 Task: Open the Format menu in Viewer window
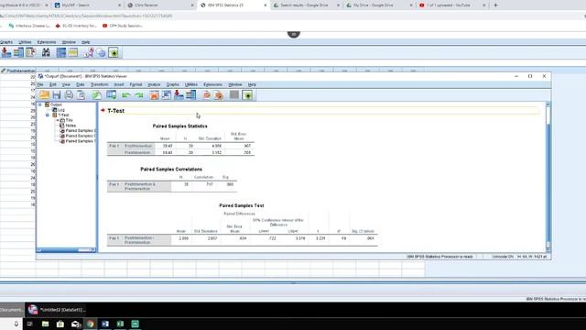[136, 85]
